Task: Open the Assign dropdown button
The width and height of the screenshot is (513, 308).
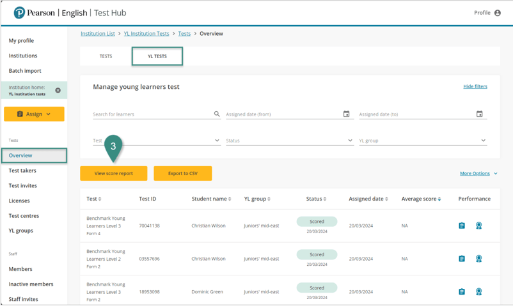Action: click(34, 114)
